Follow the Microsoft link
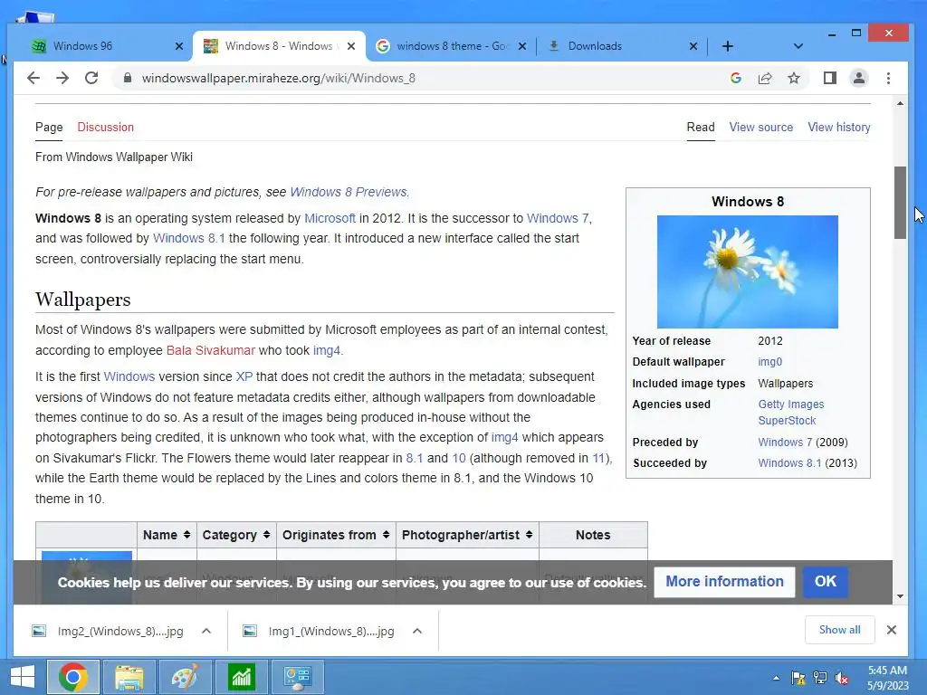The image size is (927, 695). pos(330,218)
